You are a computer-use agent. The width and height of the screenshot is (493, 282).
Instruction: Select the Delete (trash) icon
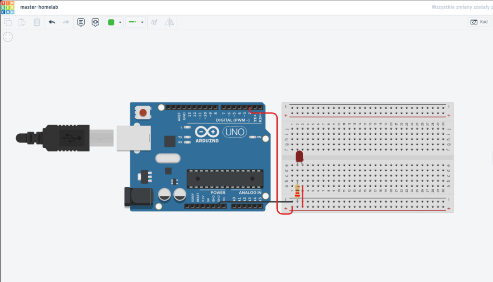pos(37,22)
